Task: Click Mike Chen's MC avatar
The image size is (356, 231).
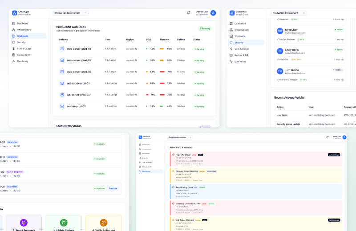Action: click(280, 31)
